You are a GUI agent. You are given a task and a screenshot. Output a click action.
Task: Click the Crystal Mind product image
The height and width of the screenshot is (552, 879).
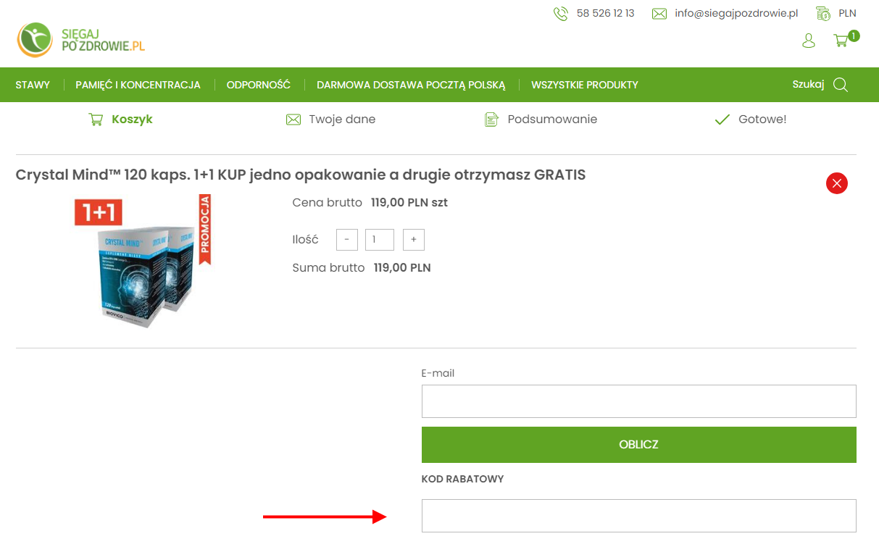143,262
